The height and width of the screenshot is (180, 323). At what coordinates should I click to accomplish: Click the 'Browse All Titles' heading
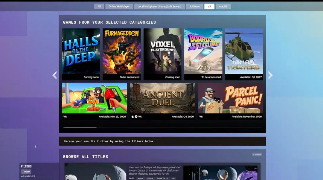coord(86,157)
